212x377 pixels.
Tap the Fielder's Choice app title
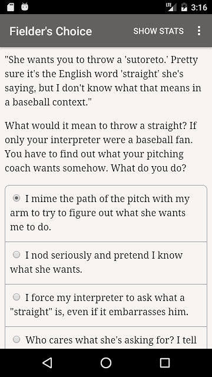51,31
